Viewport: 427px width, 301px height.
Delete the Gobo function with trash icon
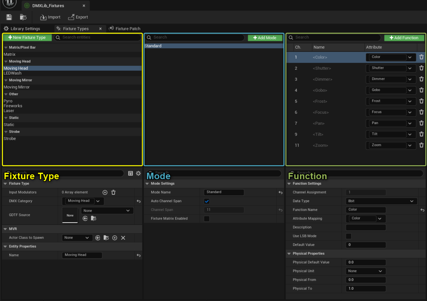pyautogui.click(x=421, y=90)
